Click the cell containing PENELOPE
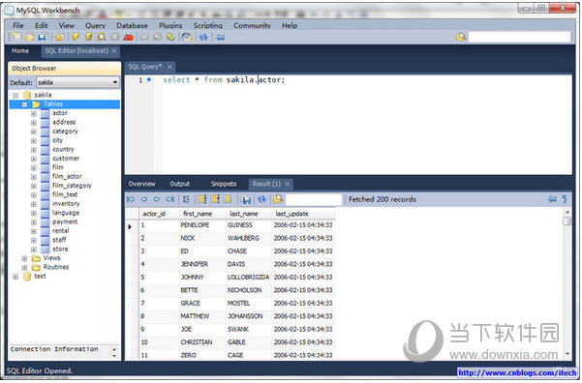This screenshot has width=582, height=383. tap(202, 225)
